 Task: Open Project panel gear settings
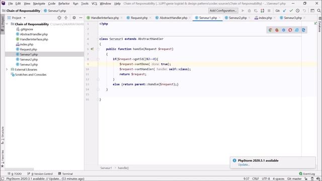pos(74,18)
